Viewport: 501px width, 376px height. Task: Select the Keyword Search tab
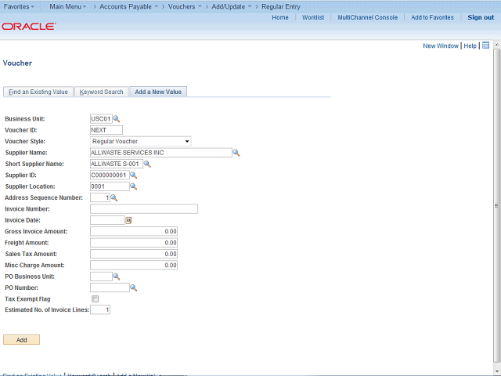point(101,92)
